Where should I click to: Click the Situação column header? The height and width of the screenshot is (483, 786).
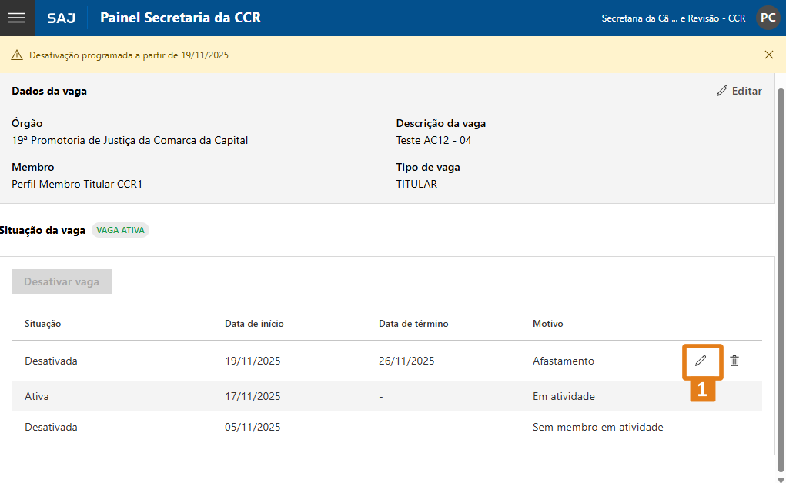point(43,324)
